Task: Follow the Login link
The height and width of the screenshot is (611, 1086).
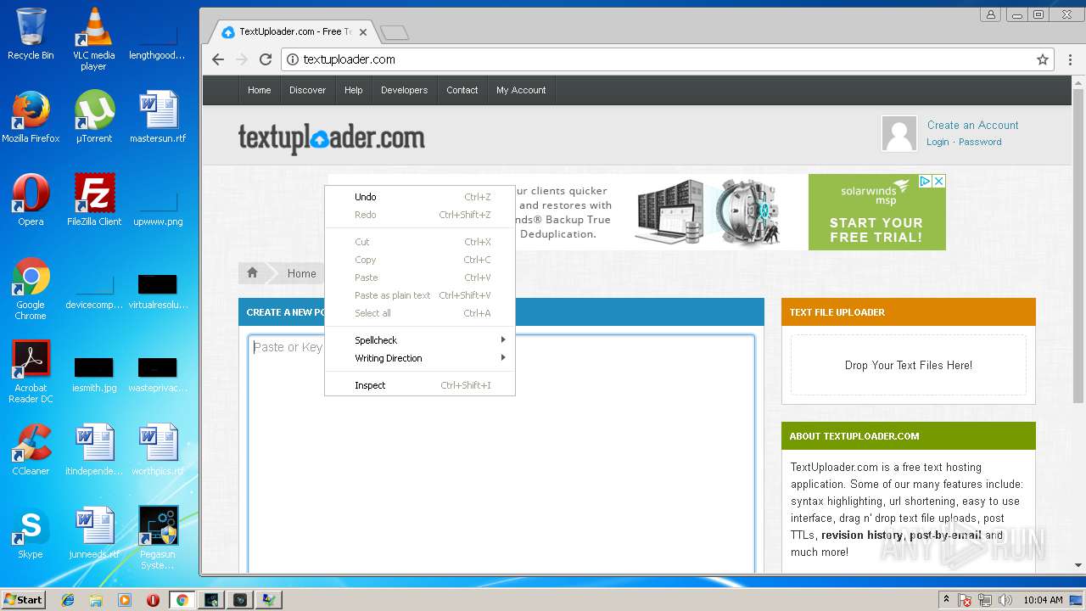Action: [x=938, y=142]
